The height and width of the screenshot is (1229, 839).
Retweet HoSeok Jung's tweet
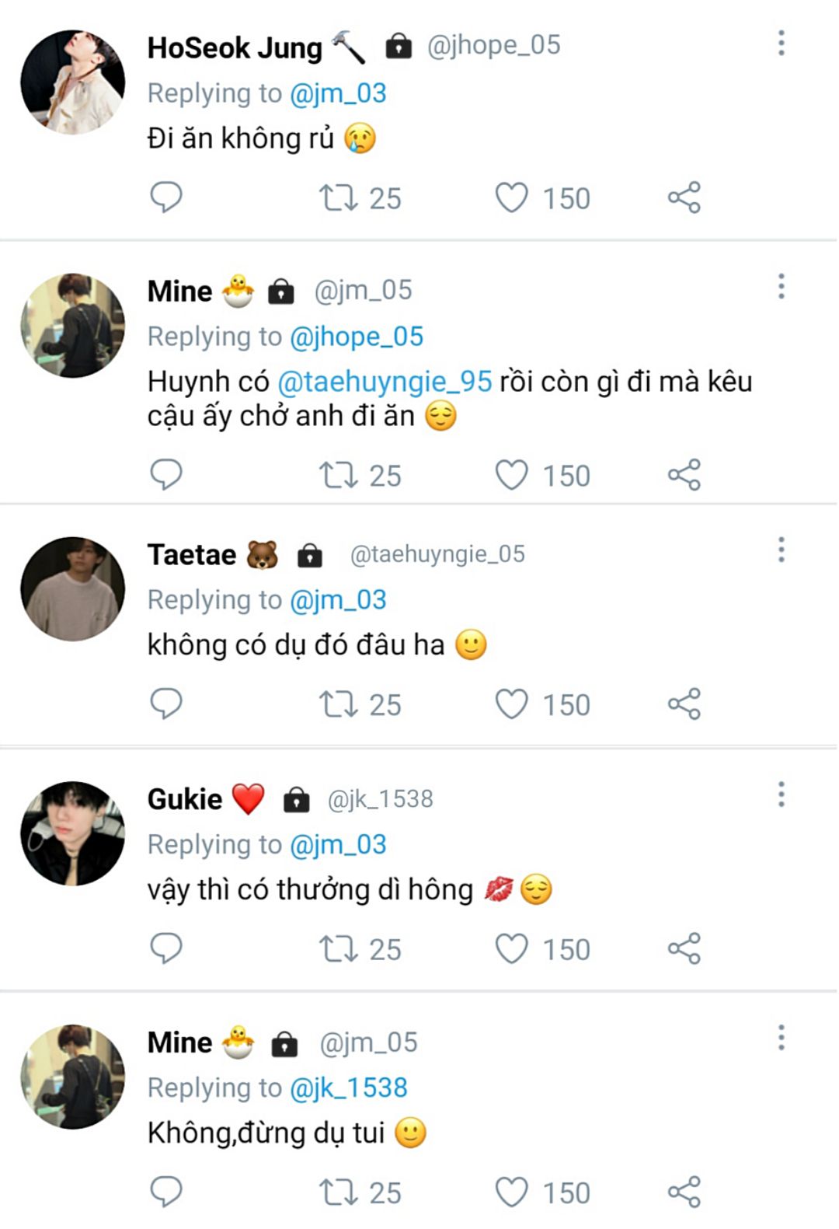(x=339, y=198)
